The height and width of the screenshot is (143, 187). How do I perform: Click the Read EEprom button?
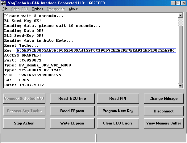(x=72, y=111)
